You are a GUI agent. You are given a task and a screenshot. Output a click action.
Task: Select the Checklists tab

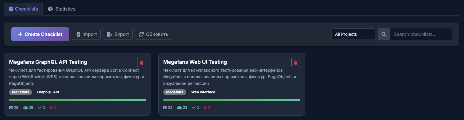pos(23,9)
